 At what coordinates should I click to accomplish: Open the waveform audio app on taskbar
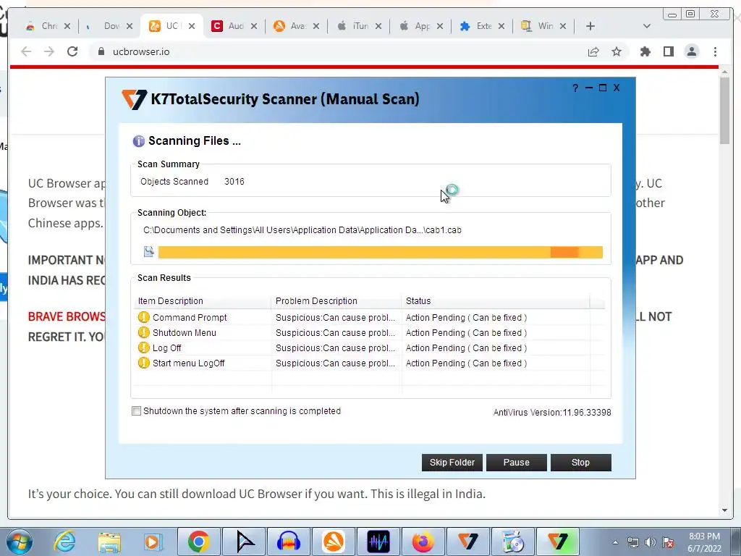click(x=378, y=542)
